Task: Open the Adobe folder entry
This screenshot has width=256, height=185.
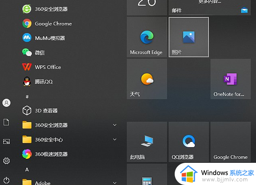Action: click(x=69, y=181)
